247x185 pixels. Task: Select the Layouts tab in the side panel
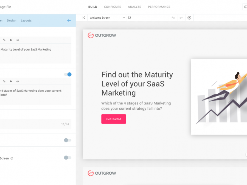(26, 21)
